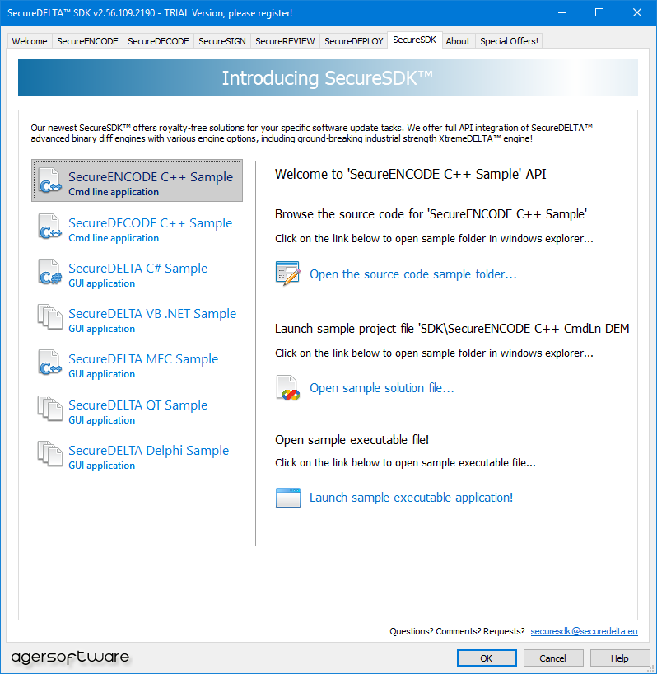Click 'GUI application' under SecureDELTA C# Sample
The width and height of the screenshot is (657, 674).
coord(102,283)
